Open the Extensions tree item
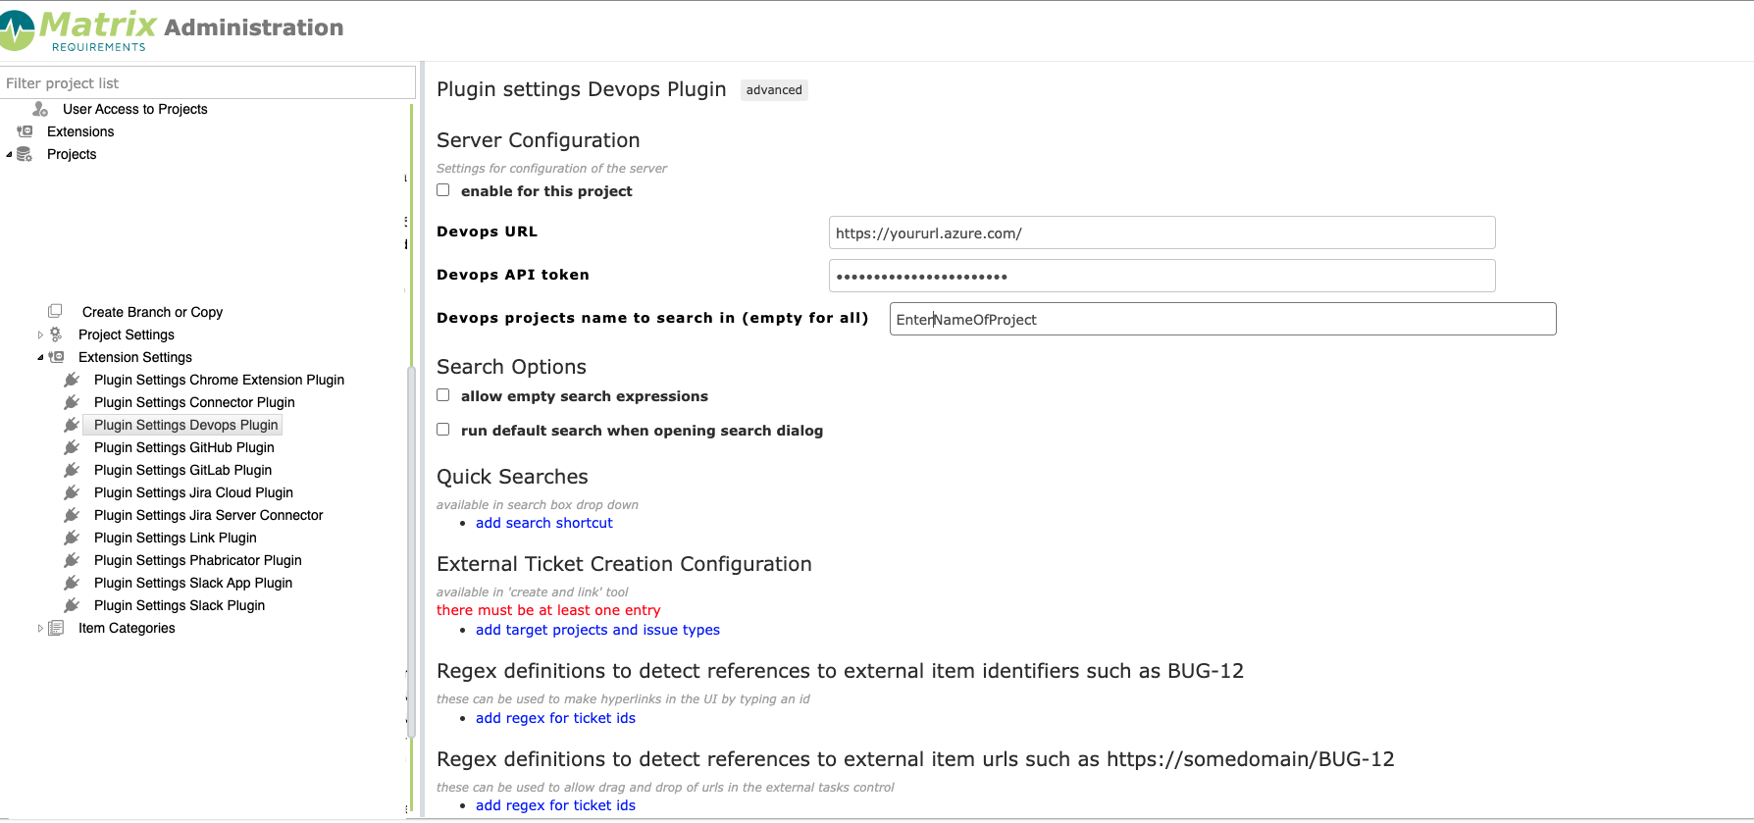 click(80, 131)
